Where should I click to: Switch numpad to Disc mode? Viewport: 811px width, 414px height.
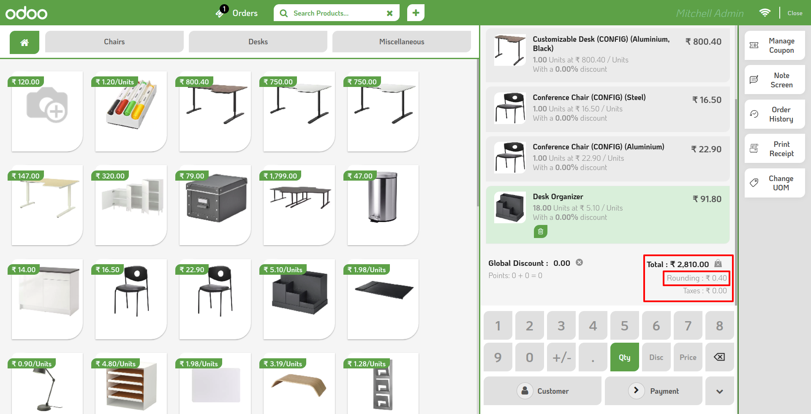coord(656,357)
